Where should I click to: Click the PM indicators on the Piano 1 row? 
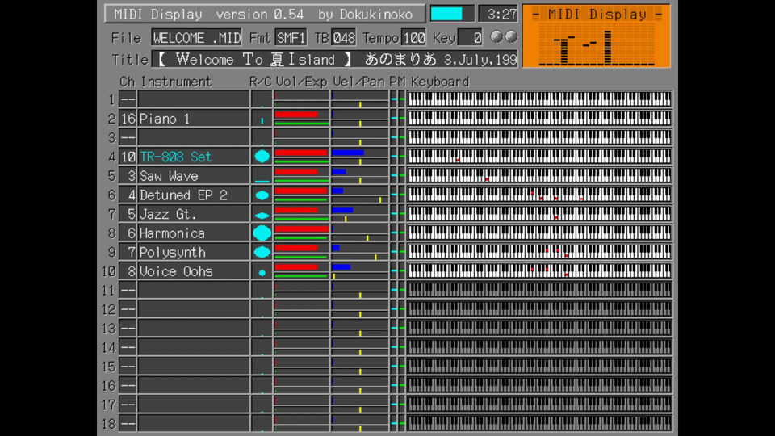click(x=398, y=119)
